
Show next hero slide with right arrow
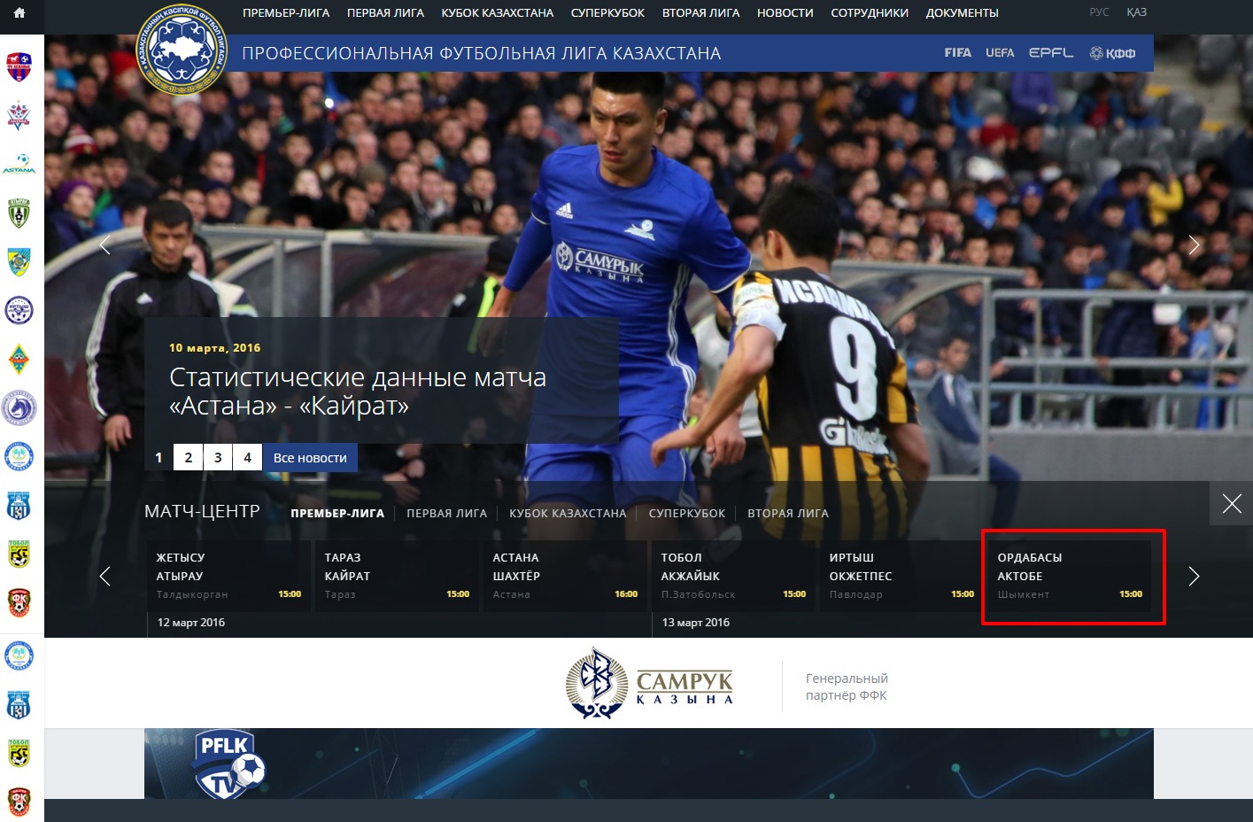[x=1194, y=245]
